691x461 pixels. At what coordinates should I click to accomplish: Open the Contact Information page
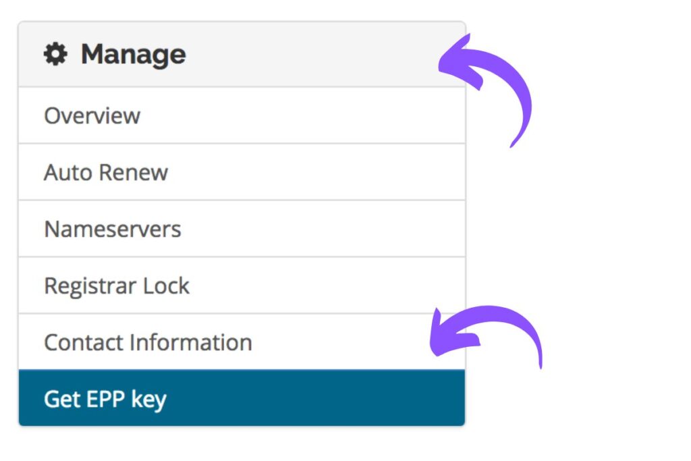click(148, 342)
